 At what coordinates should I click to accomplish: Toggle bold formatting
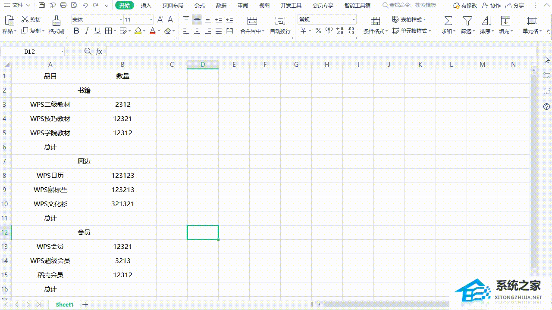tap(76, 31)
